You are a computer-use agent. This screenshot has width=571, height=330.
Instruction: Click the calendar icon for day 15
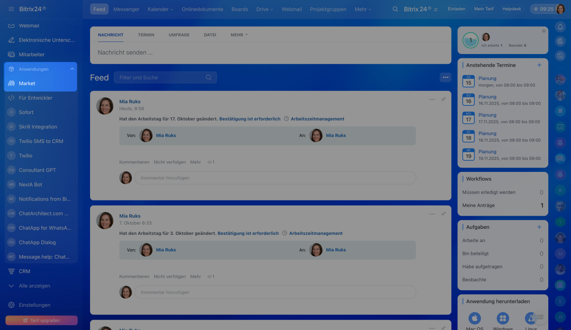pyautogui.click(x=468, y=81)
